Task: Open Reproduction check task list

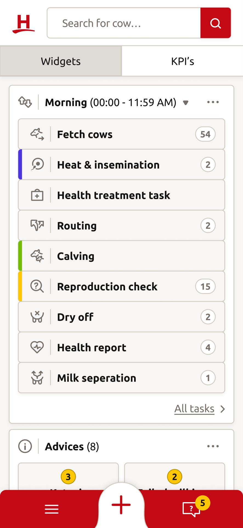Action: click(122, 287)
